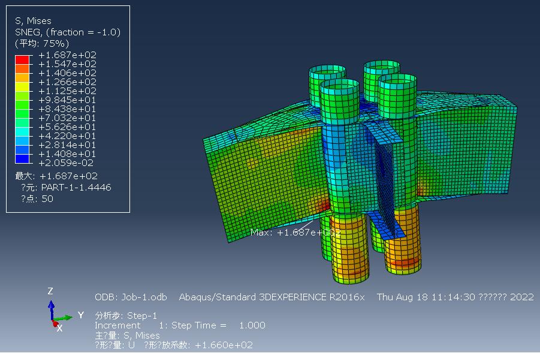Click the '分析步: Step-1' state line
The image size is (540, 353).
126,315
